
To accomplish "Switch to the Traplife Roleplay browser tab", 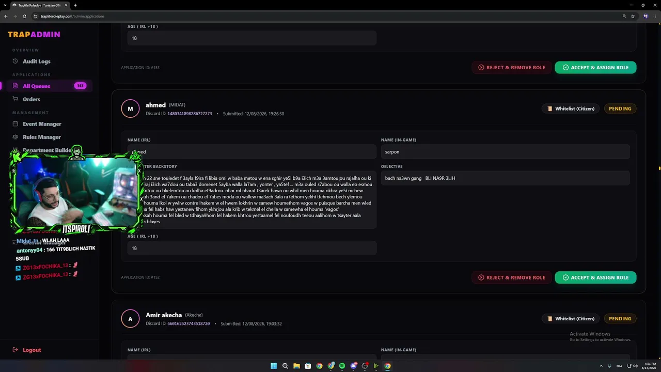I will pyautogui.click(x=40, y=5).
